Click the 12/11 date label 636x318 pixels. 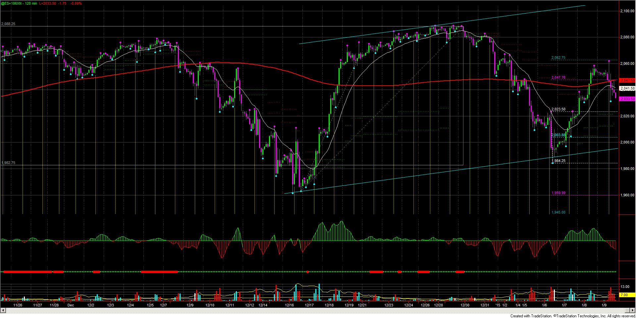point(230,305)
